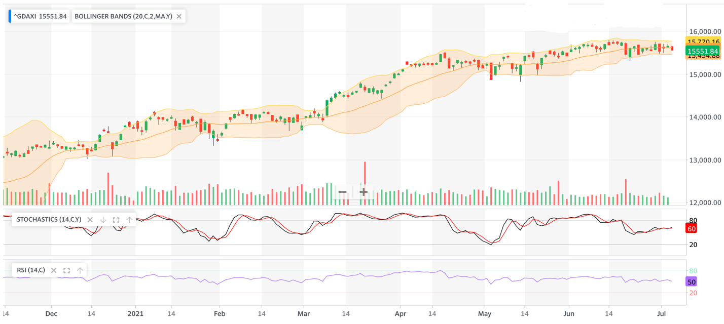Close the RSI indicator panel

54,270
